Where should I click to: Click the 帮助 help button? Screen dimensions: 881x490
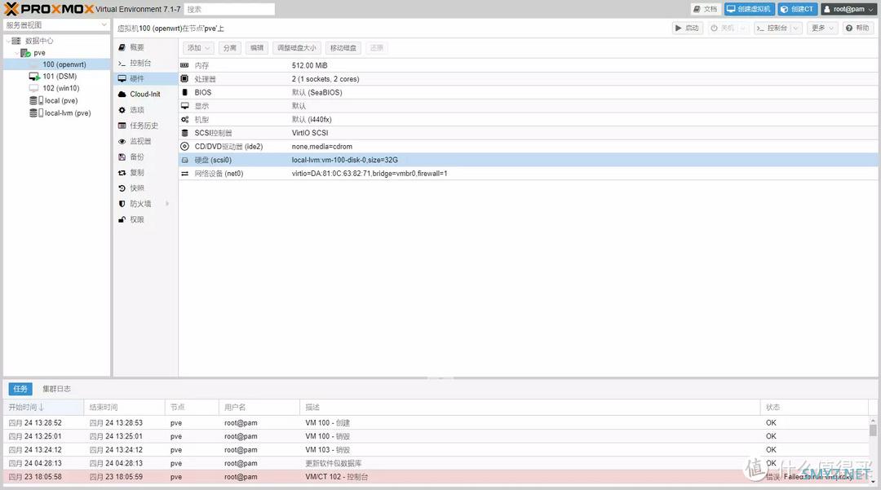(857, 28)
